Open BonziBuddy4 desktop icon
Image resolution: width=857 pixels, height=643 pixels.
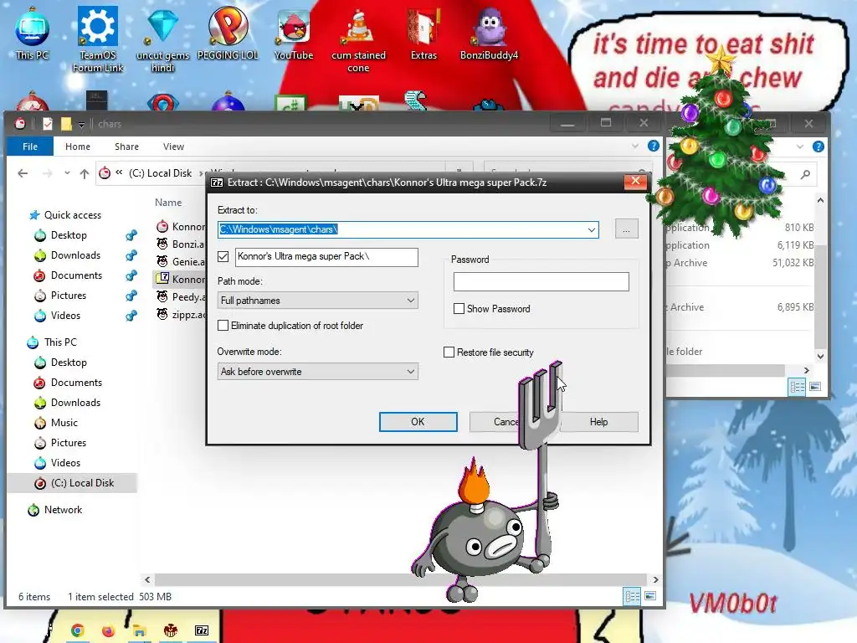489,33
